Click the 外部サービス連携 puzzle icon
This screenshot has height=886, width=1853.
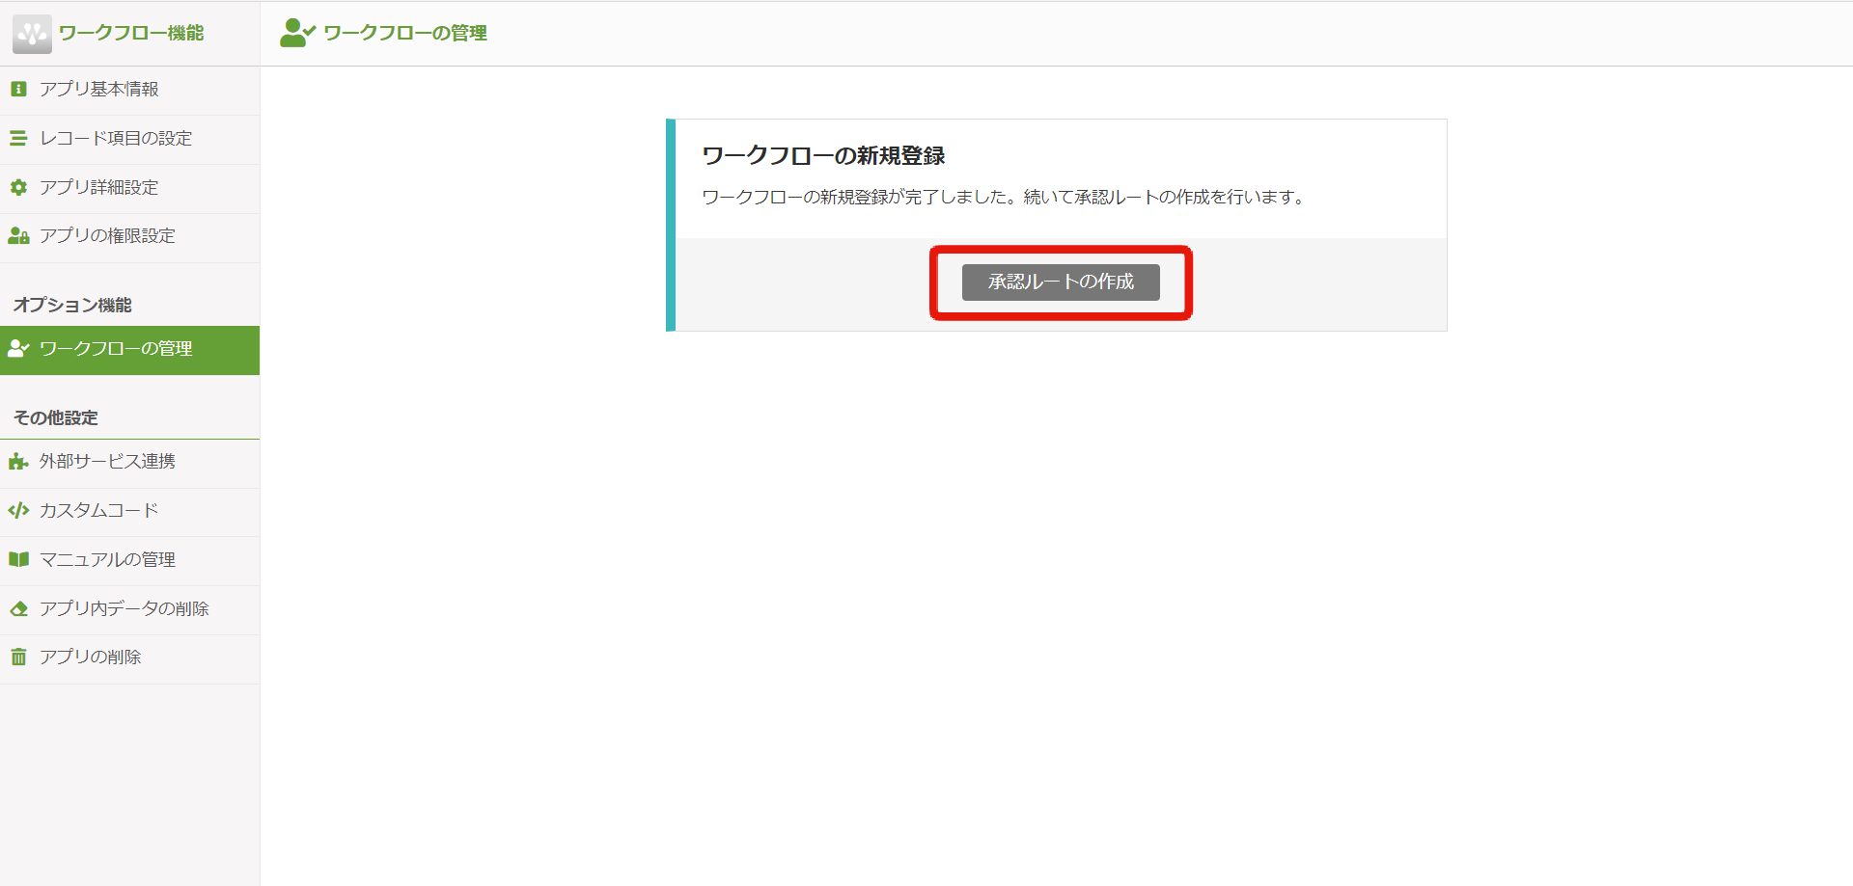point(18,462)
